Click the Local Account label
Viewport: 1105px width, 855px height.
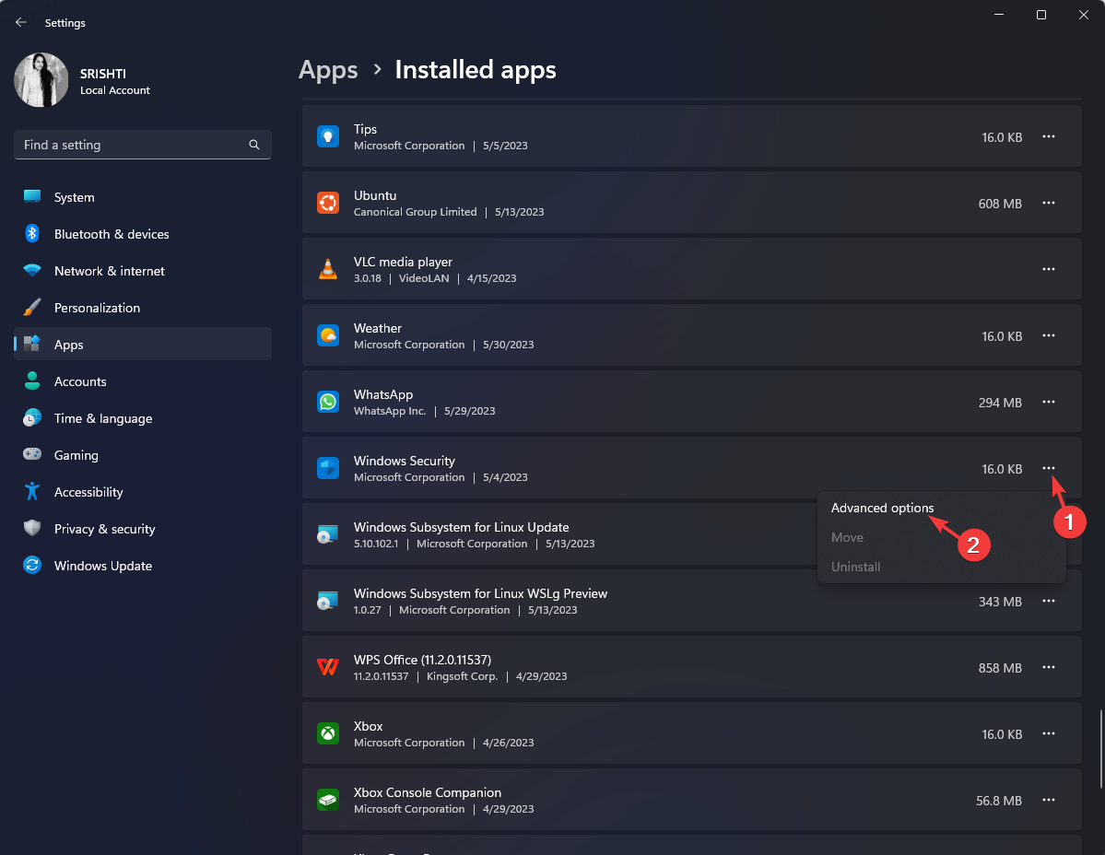115,90
